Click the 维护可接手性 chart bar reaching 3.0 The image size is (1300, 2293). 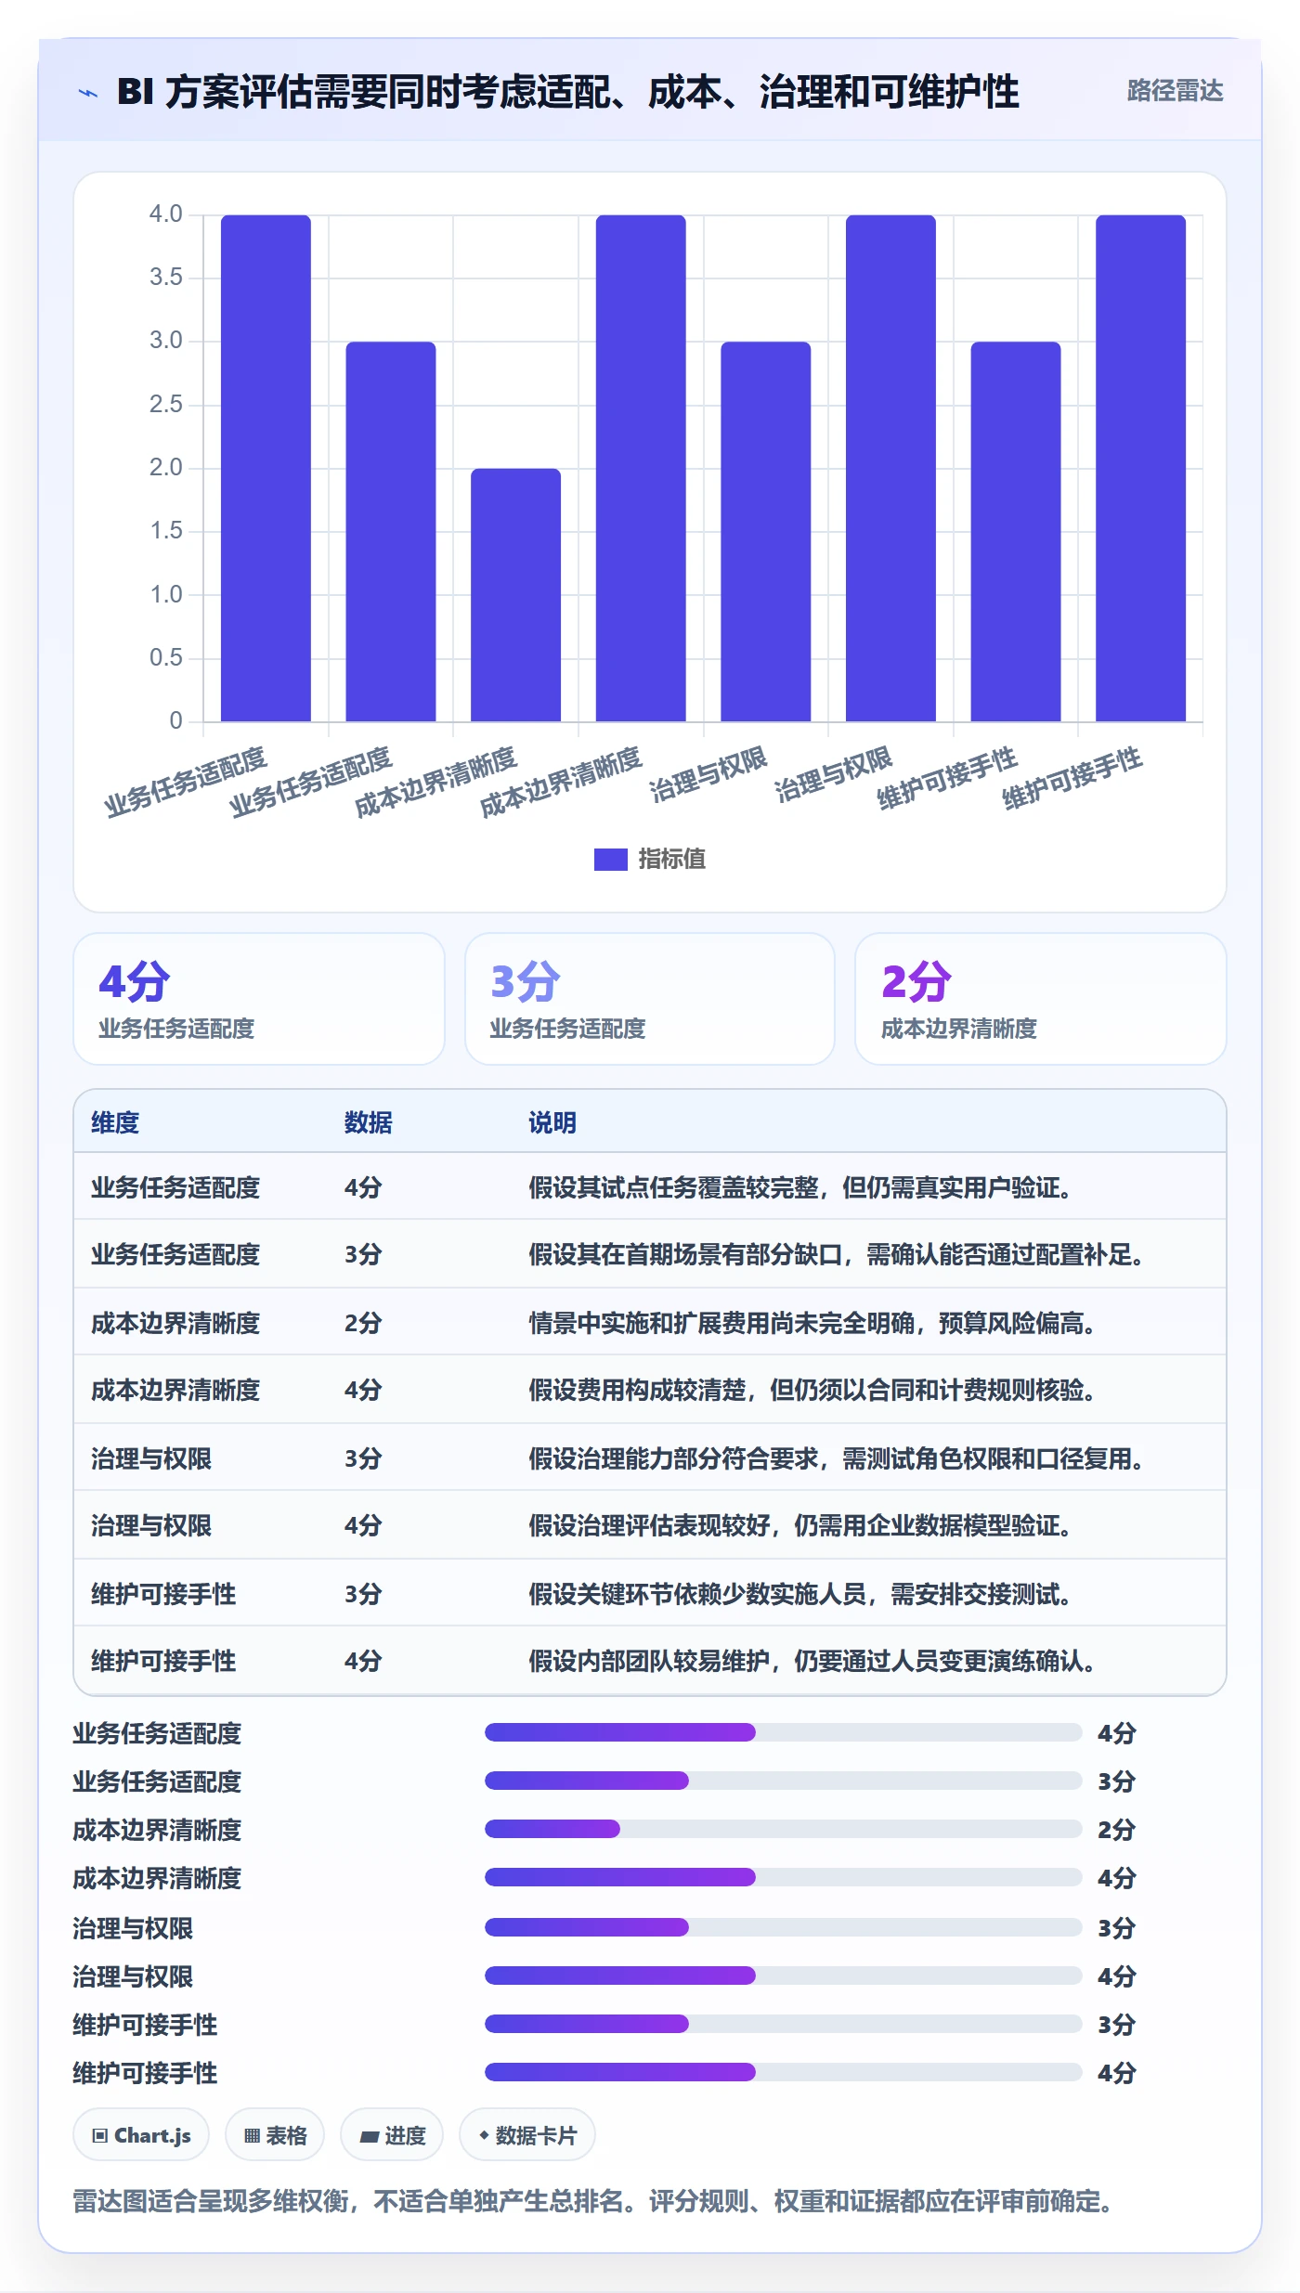pyautogui.click(x=1016, y=531)
